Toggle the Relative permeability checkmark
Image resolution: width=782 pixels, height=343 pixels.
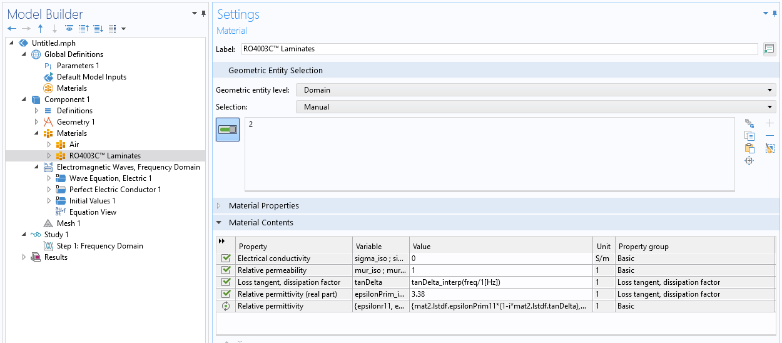226,270
